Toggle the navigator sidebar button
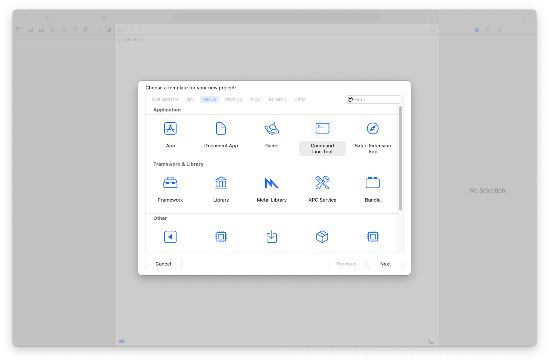 (x=49, y=17)
